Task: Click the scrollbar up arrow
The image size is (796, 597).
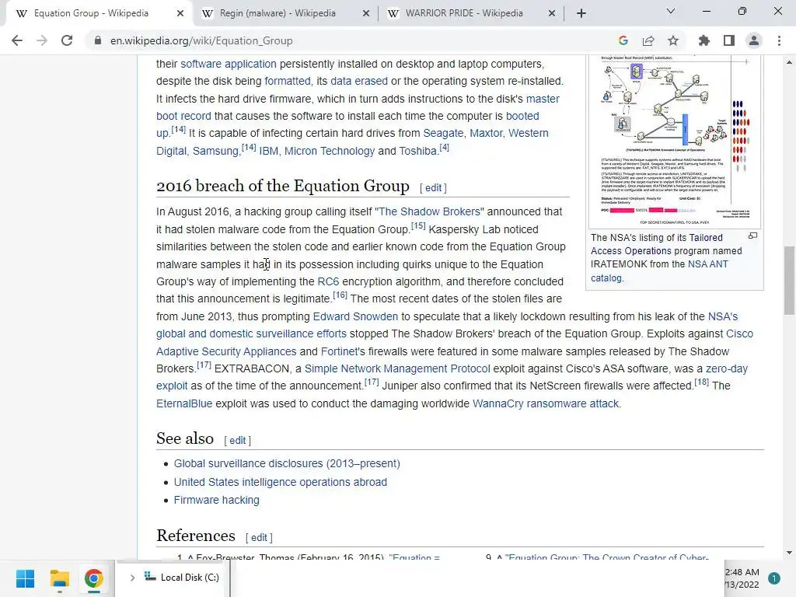Action: 789,62
